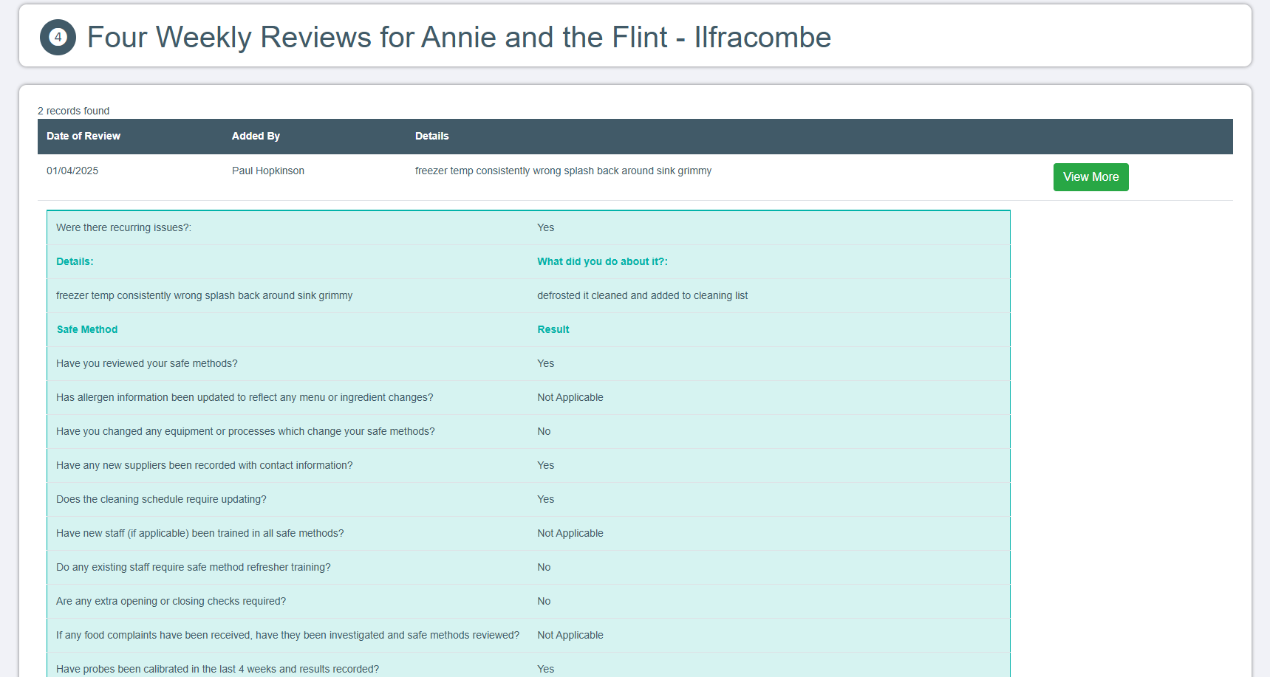Screen dimensions: 1270x677
Task: Click the 'What did you do about it?' heading
Action: tap(602, 261)
